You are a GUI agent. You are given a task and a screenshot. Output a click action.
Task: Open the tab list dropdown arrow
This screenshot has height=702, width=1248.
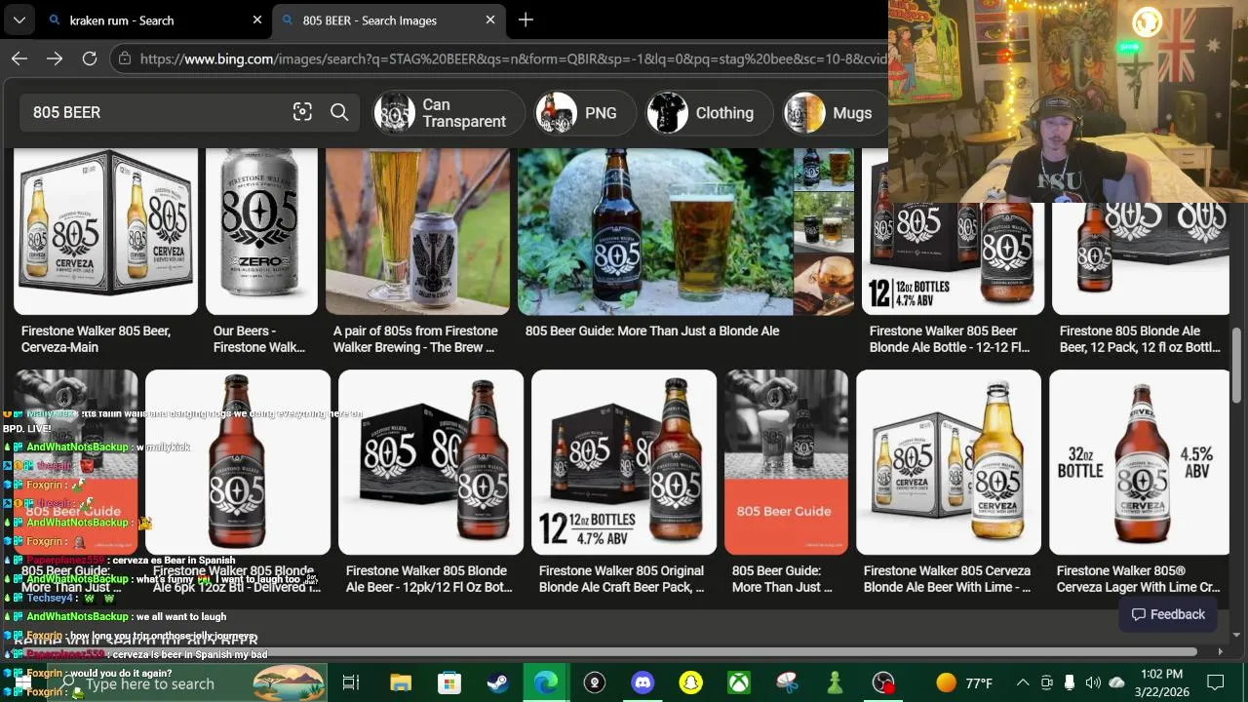click(x=19, y=19)
